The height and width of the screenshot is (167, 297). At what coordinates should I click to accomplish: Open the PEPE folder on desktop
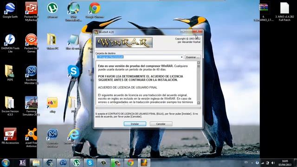[10, 73]
